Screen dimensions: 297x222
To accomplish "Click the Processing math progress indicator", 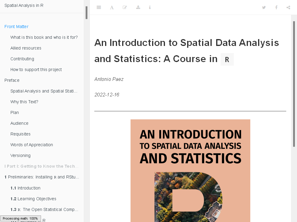I will coord(20,218).
